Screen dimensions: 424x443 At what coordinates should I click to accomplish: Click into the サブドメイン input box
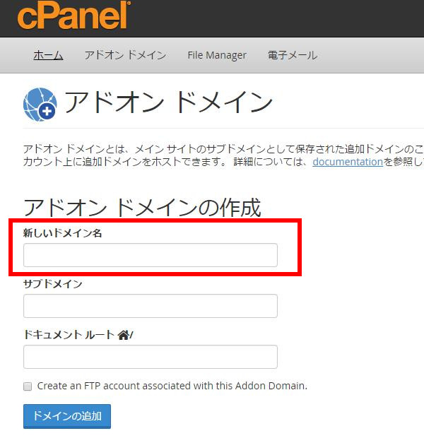click(x=150, y=306)
